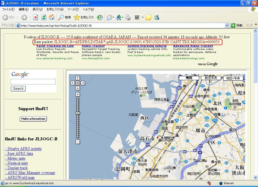Recenter map with center pan button

pos(78,83)
